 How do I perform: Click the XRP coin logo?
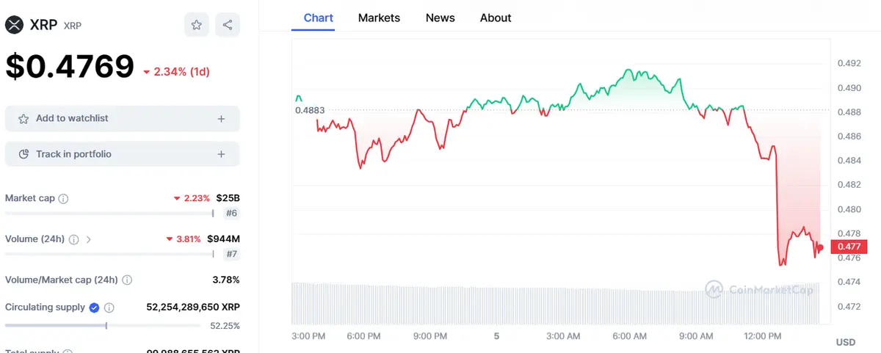[x=15, y=25]
